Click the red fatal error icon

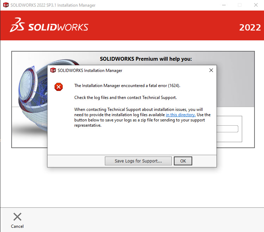tap(58, 87)
